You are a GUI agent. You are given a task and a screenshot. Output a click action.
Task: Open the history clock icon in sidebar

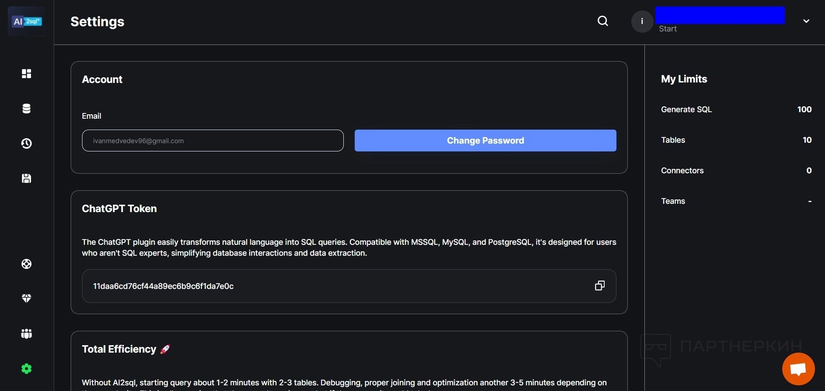click(27, 144)
